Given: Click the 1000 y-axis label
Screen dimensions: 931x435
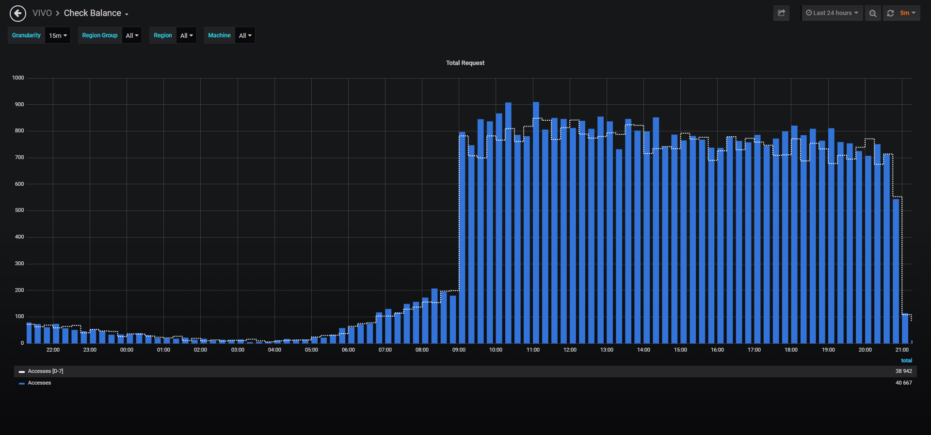Looking at the screenshot, I should click(18, 78).
